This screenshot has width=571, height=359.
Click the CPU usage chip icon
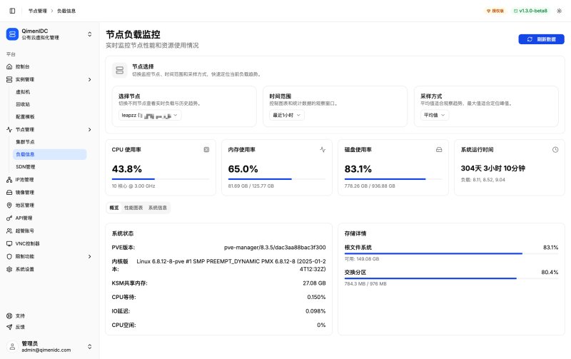pyautogui.click(x=206, y=150)
